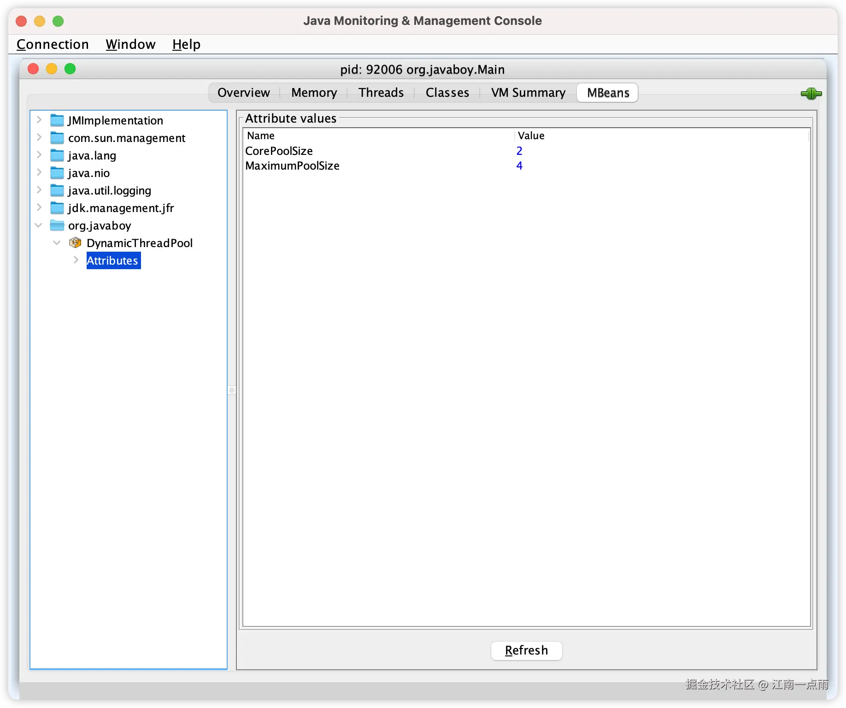Select the java.util.logging label
This screenshot has height=708, width=846.
110,190
